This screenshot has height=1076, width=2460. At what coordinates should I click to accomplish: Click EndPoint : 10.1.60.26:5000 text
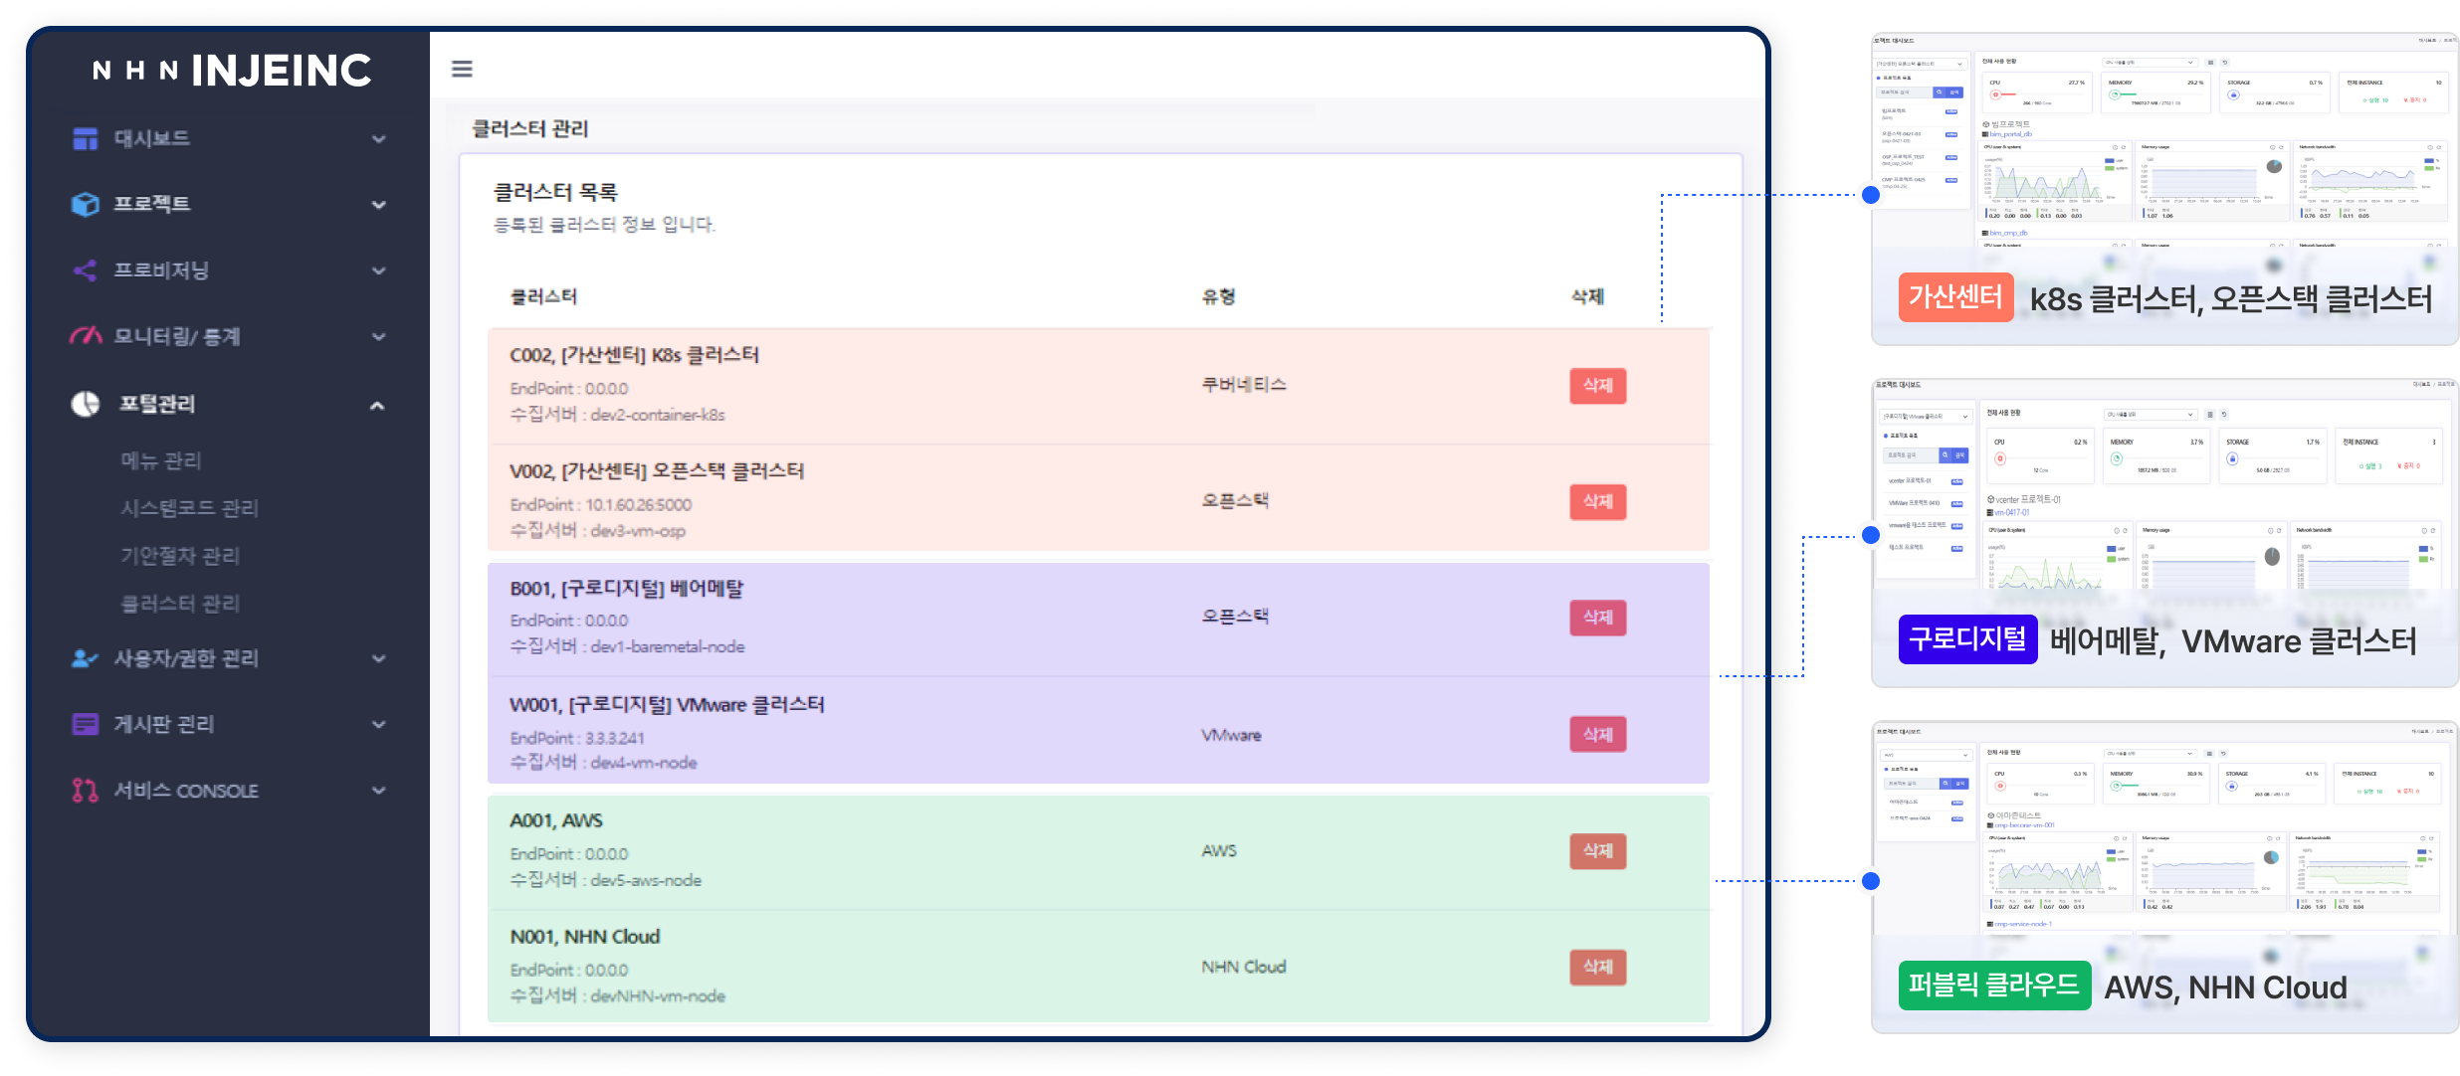click(x=601, y=505)
